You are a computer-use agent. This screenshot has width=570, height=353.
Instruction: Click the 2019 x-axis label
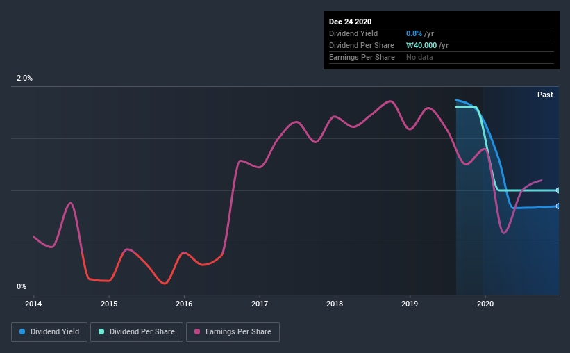coord(410,304)
